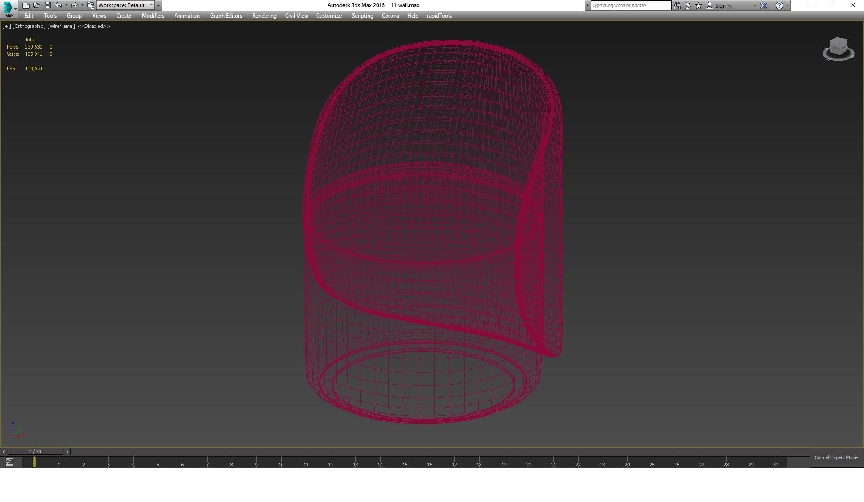Click the Sign In link
This screenshot has height=502, width=864.
723,5
